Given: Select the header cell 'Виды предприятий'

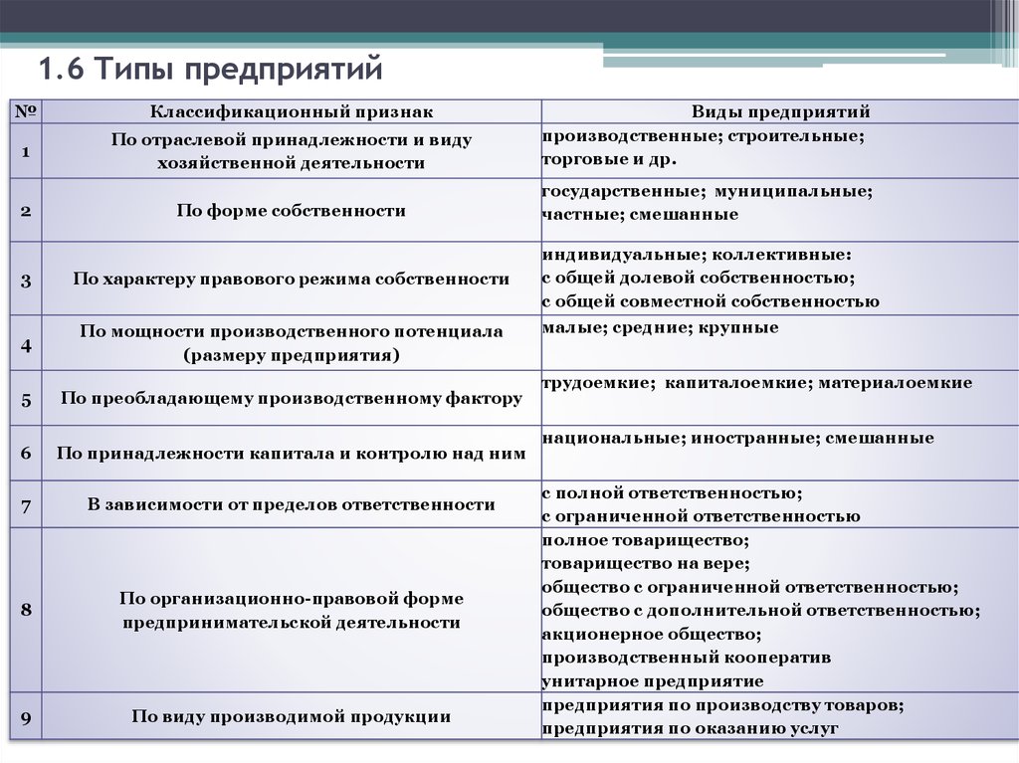Looking at the screenshot, I should coord(780,111).
